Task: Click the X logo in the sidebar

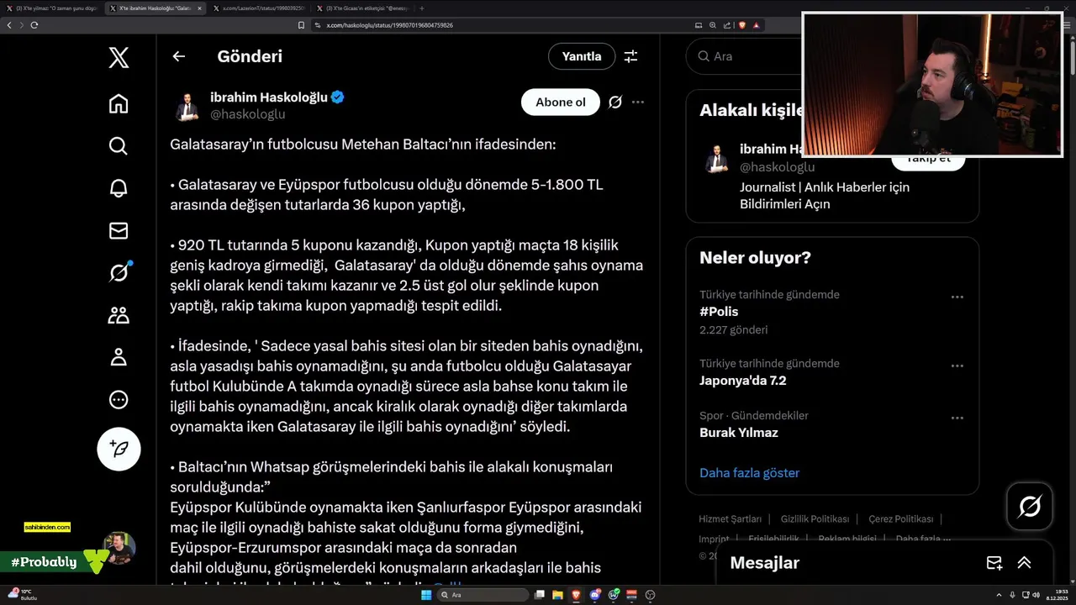Action: click(119, 57)
